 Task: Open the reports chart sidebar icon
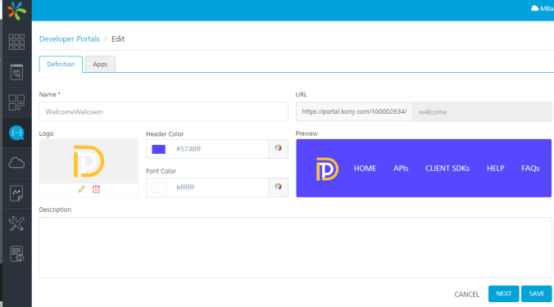tap(16, 193)
